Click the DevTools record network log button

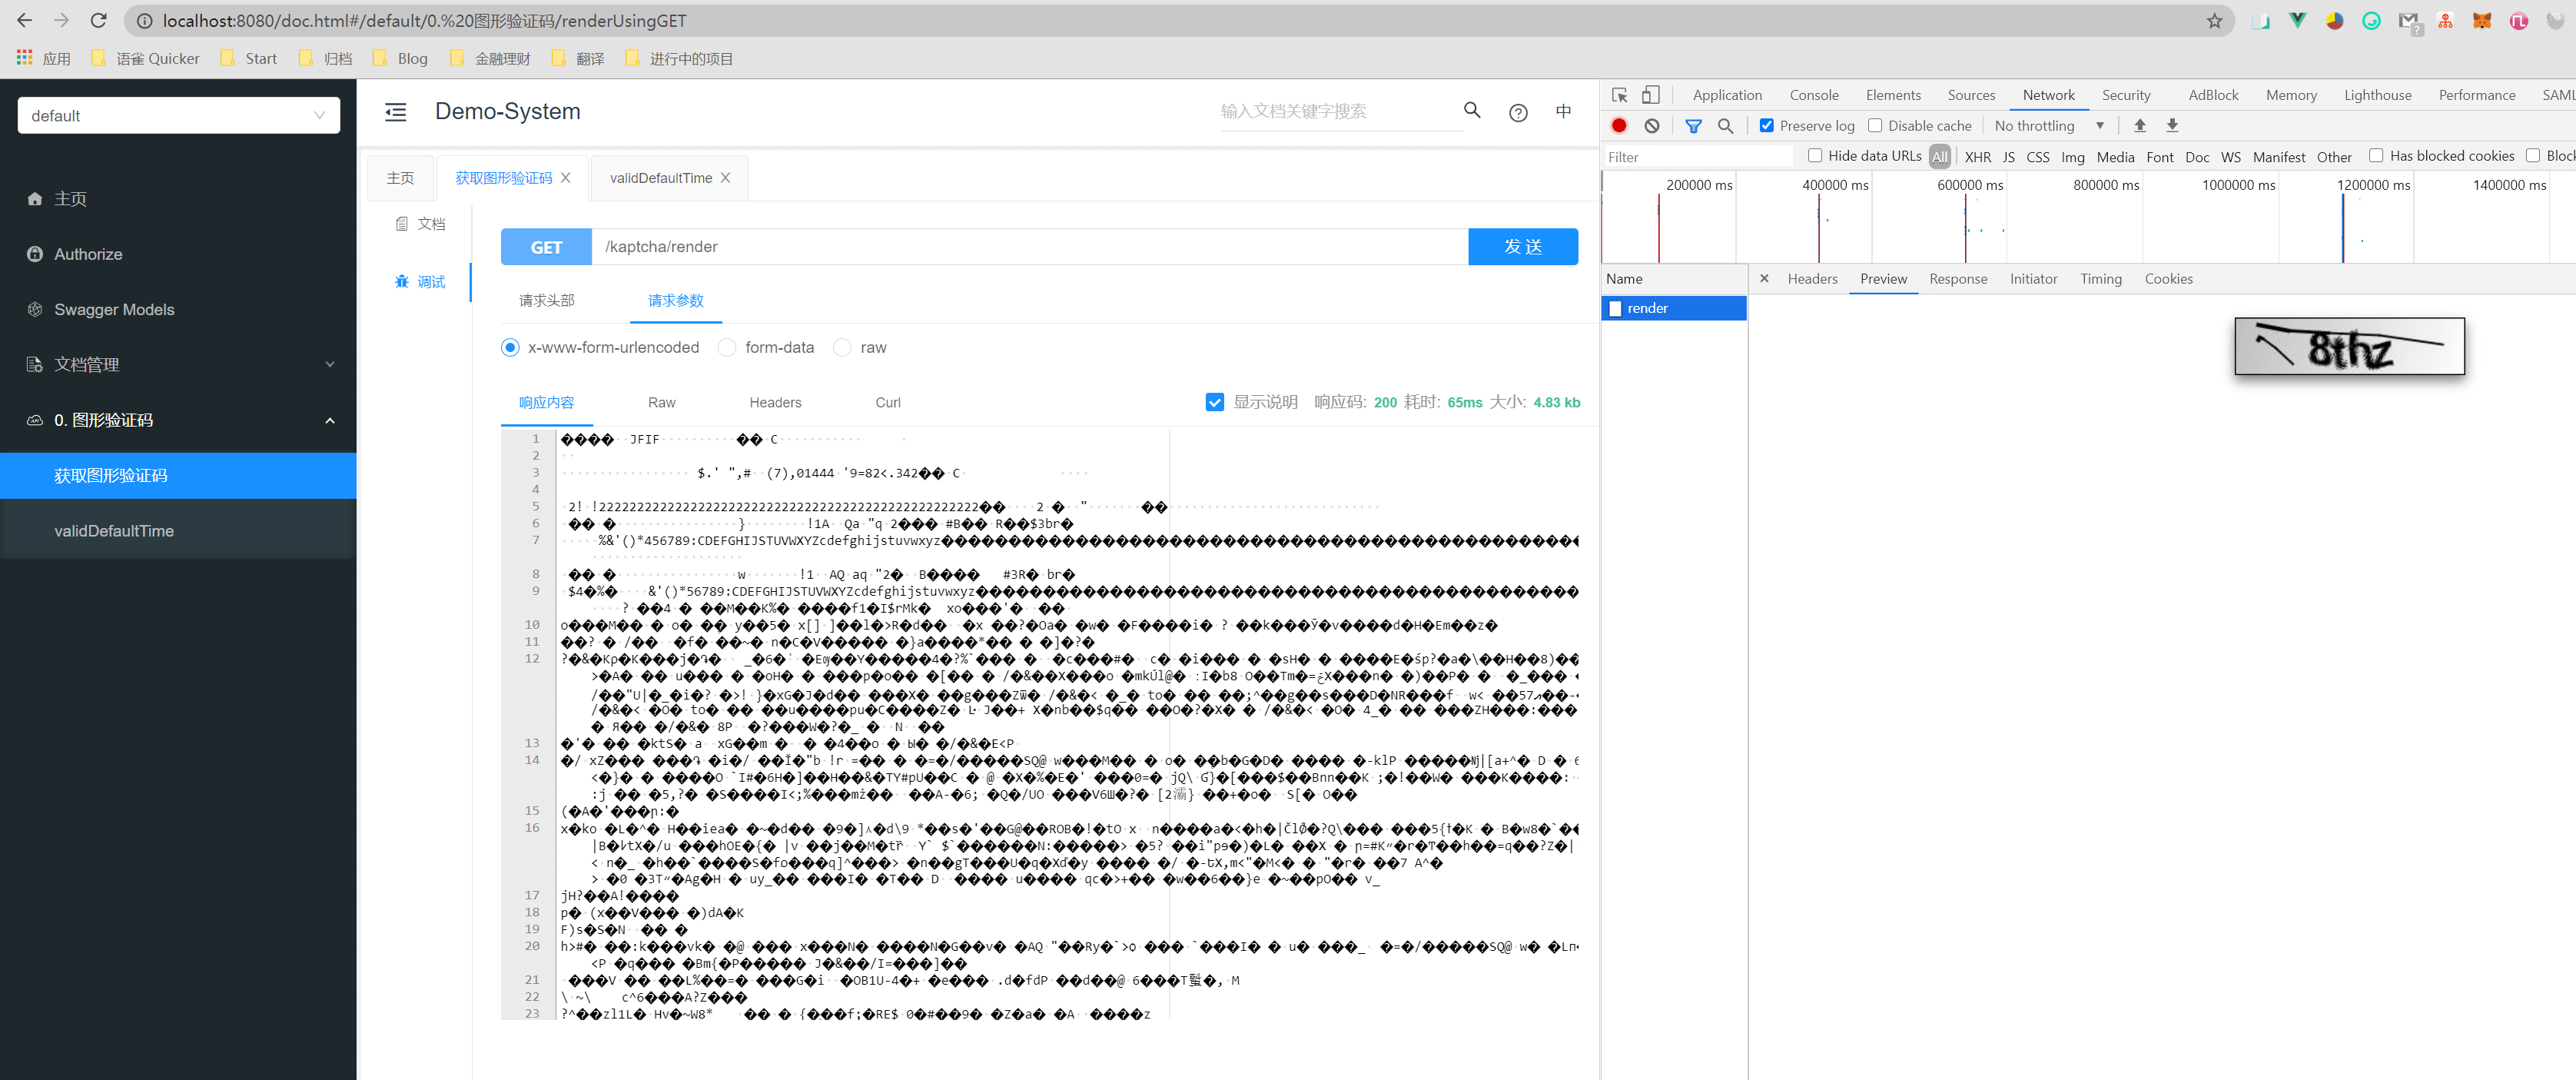pos(1619,126)
